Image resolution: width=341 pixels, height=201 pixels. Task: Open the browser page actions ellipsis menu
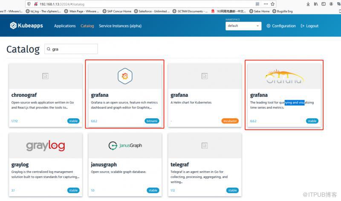point(266,4)
